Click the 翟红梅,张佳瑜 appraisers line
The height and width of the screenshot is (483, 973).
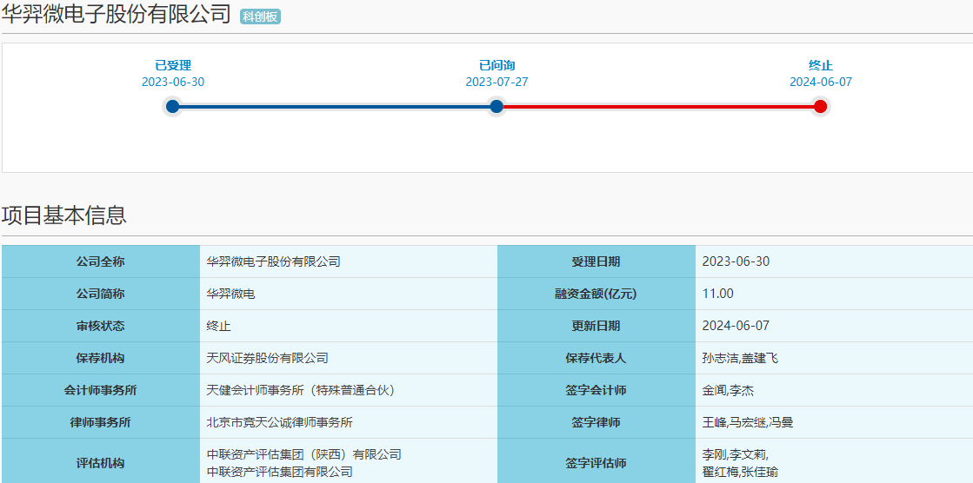coord(740,473)
